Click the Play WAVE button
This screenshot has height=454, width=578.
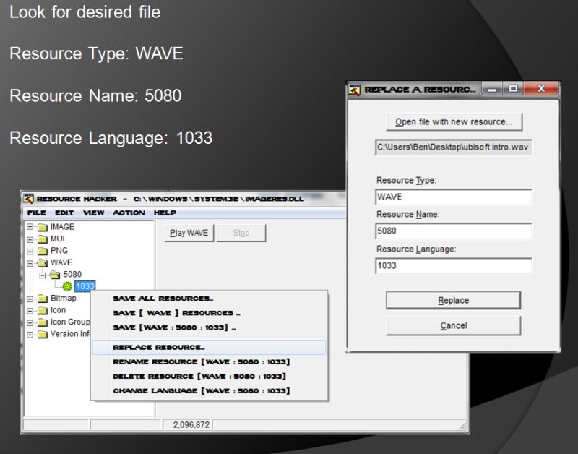(188, 232)
